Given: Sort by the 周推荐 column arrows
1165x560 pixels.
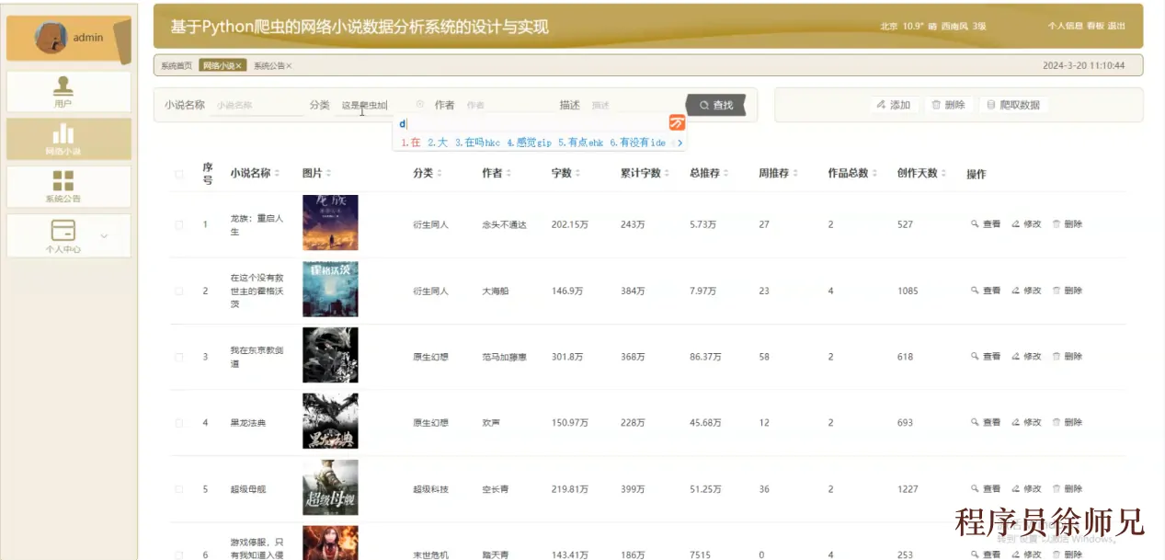Looking at the screenshot, I should [x=795, y=173].
